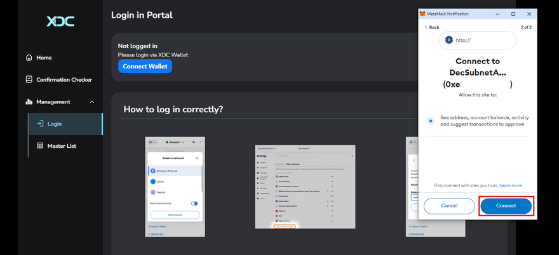Screen dimensions: 559x255
Task: Click the eye icon beside permissions text
Action: click(x=431, y=121)
